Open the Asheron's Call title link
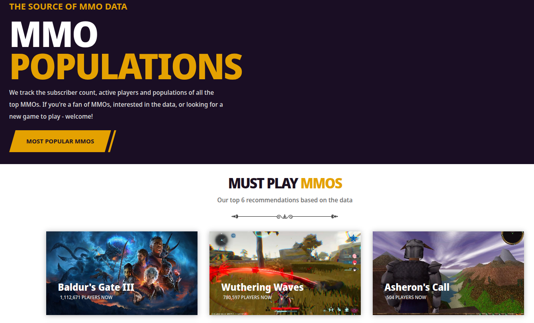 pos(417,287)
